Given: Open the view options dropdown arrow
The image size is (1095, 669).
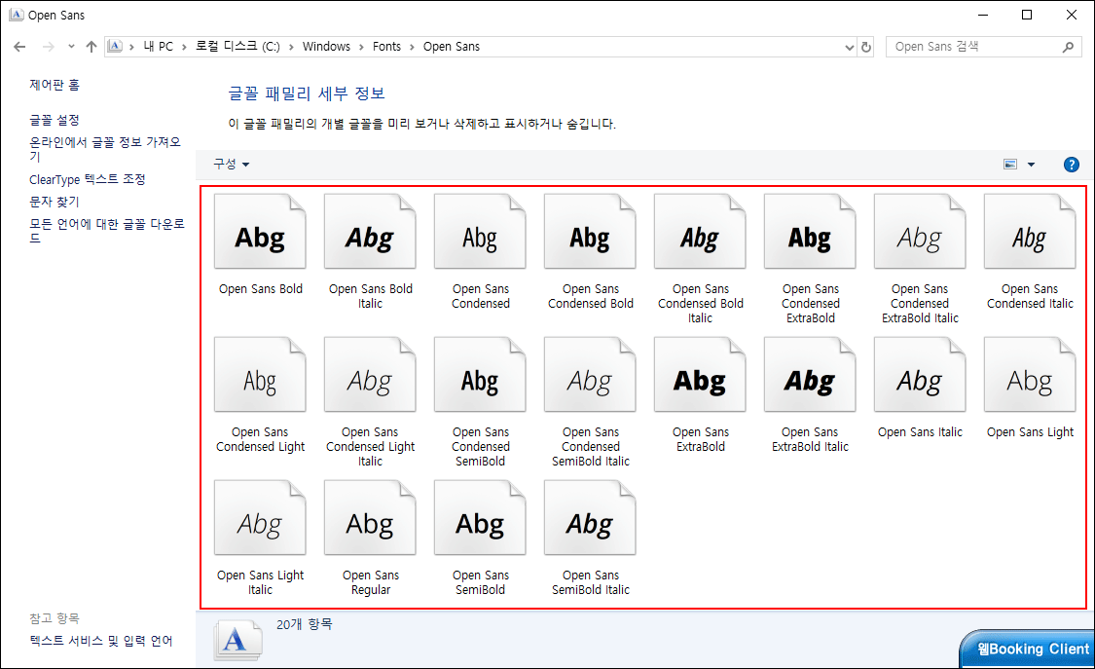Looking at the screenshot, I should (x=1031, y=165).
